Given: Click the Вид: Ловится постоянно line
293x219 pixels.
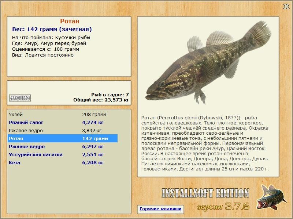Looking at the screenshot, I should pyautogui.click(x=43, y=55).
